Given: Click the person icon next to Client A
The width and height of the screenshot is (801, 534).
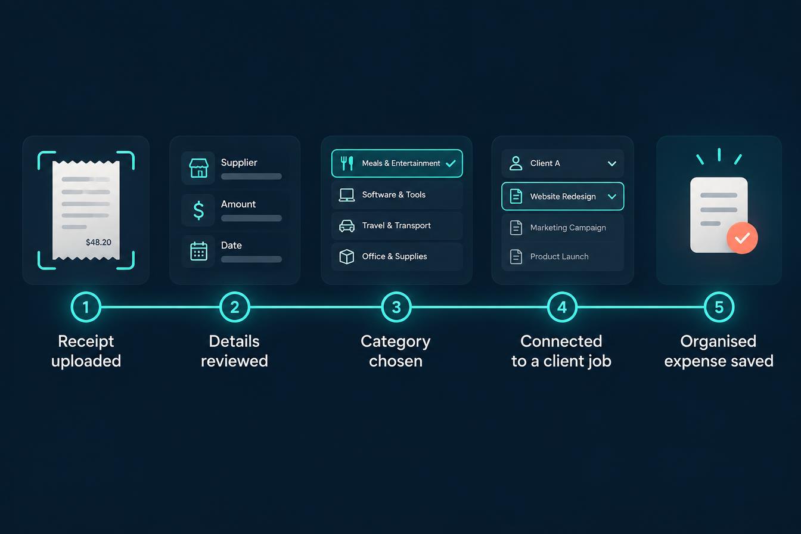Looking at the screenshot, I should tap(516, 163).
